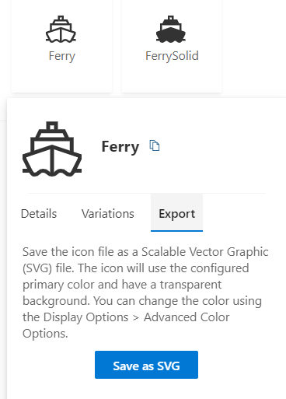Screen dimensions: 286x399
Task: Select the FerrySolid icon glyph
Action: click(x=171, y=29)
